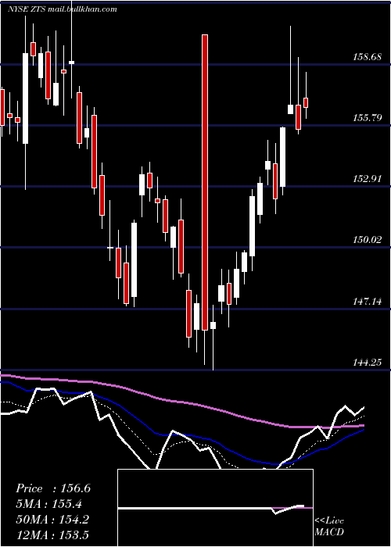Click the 144.25 price level label
391x547 pixels.
click(x=368, y=363)
